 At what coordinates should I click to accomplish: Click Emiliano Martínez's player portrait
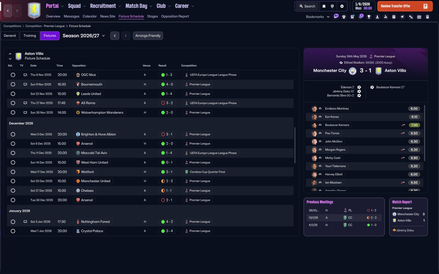(x=314, y=109)
